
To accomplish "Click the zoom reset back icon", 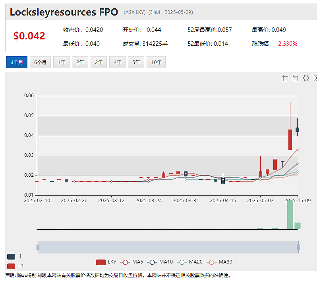I will click(295, 78).
